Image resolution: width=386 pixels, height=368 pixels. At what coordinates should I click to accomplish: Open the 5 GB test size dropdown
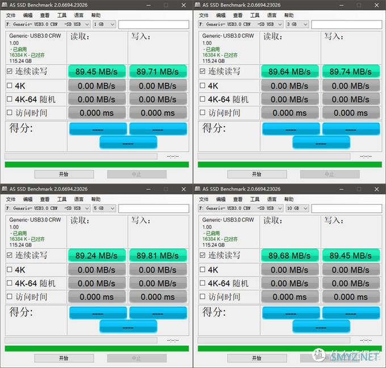[x=104, y=208]
